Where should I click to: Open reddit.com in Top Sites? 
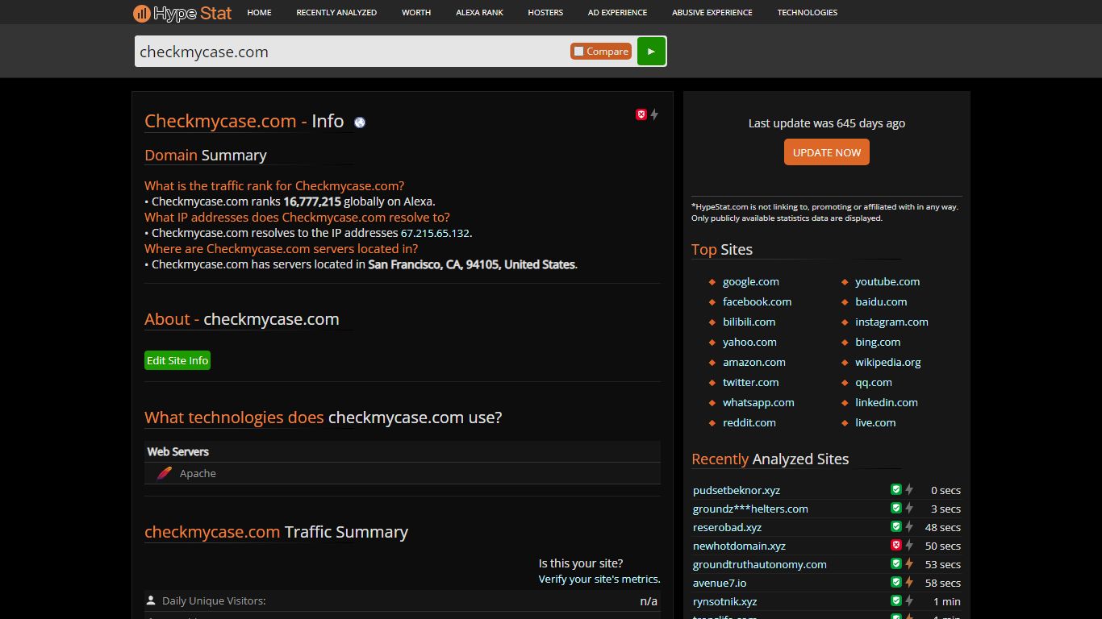click(x=749, y=422)
